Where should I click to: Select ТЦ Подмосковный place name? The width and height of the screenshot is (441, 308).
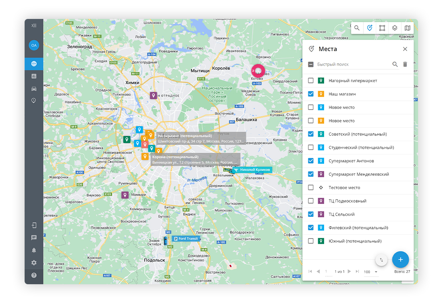click(x=347, y=201)
